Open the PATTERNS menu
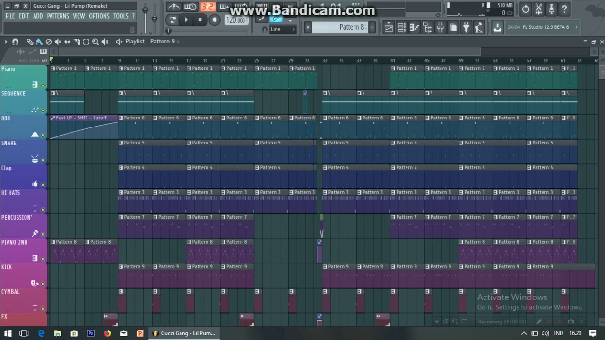The width and height of the screenshot is (605, 340). 58,16
